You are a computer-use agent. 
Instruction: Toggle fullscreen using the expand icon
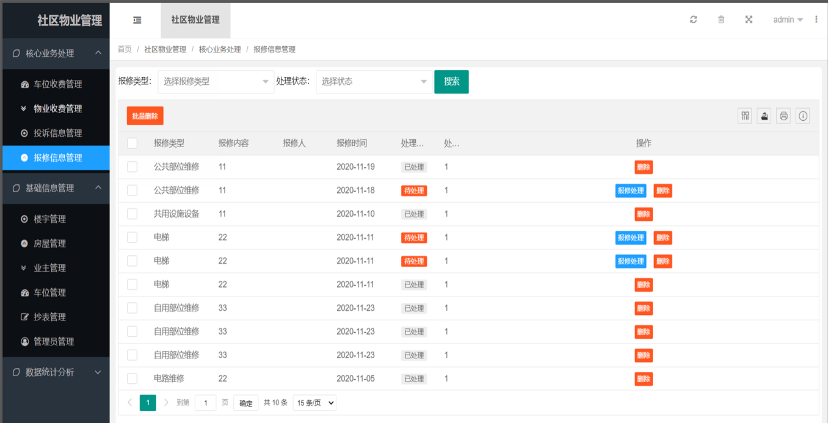click(x=749, y=20)
